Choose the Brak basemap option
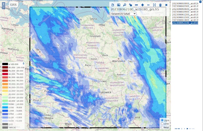Viewport: 203px width, 131px height. click(x=162, y=127)
